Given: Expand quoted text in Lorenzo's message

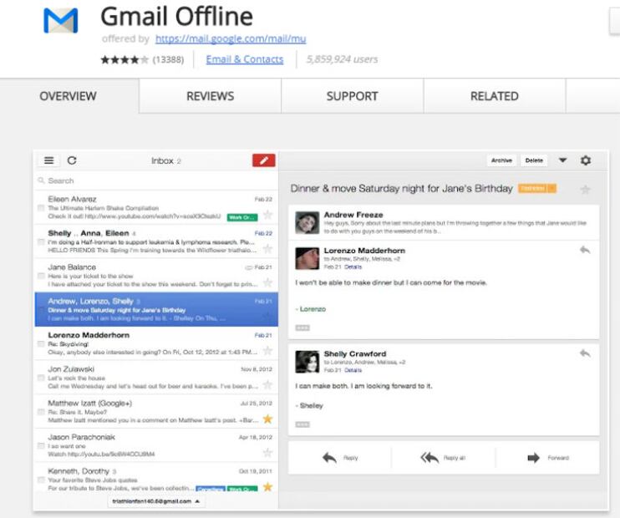Looking at the screenshot, I should click(302, 328).
